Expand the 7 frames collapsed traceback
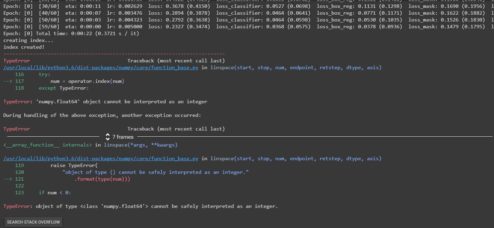The height and width of the screenshot is (228, 494). [x=119, y=137]
